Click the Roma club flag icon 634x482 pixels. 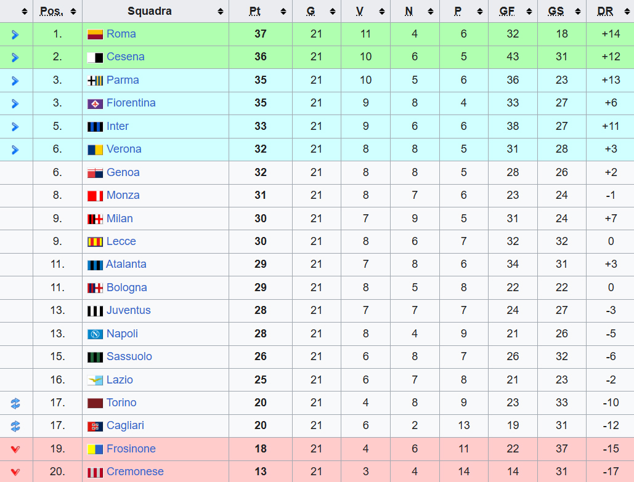tap(95, 34)
